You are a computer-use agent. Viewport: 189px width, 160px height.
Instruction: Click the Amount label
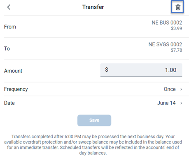(x=13, y=71)
